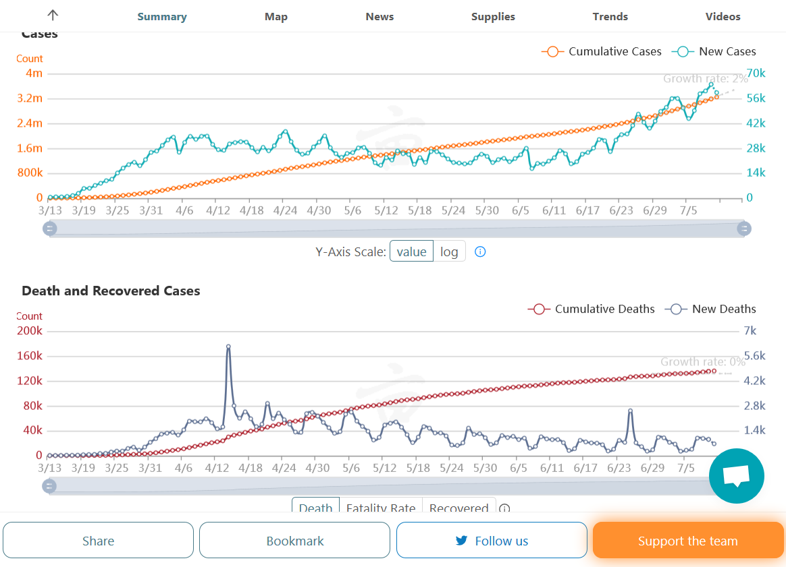Click the up arrow scroll-to-top icon
This screenshot has height=567, width=786.
pyautogui.click(x=53, y=16)
